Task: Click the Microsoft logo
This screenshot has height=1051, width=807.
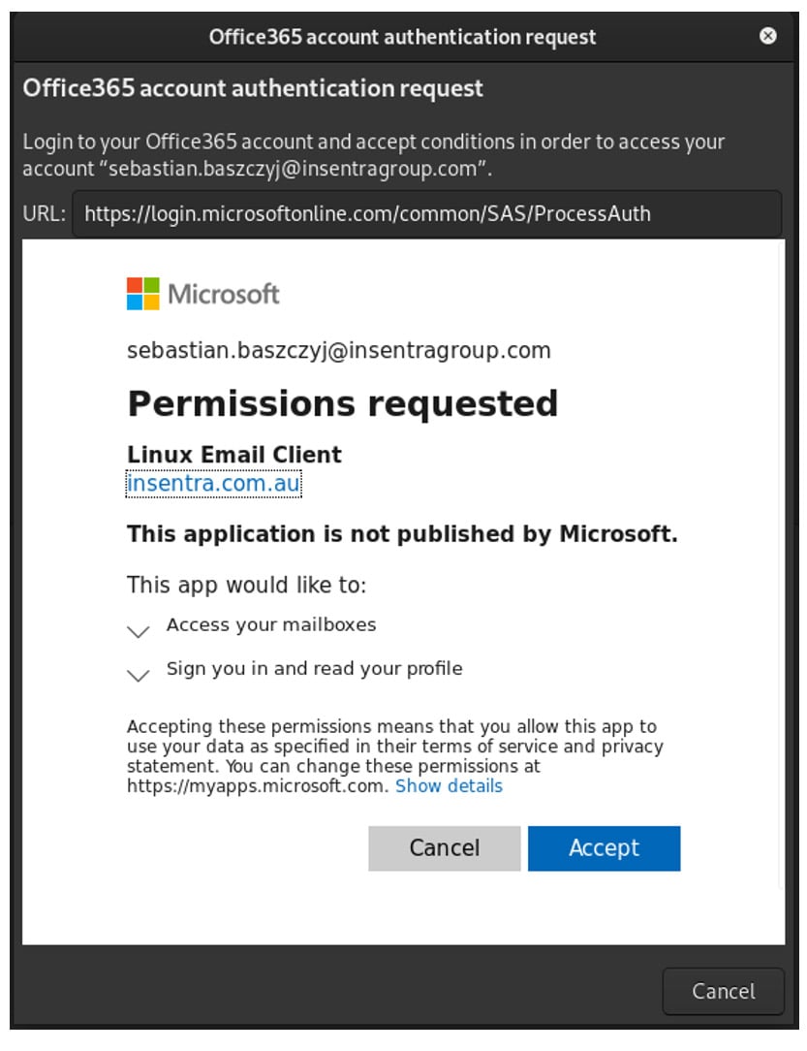Action: (203, 294)
